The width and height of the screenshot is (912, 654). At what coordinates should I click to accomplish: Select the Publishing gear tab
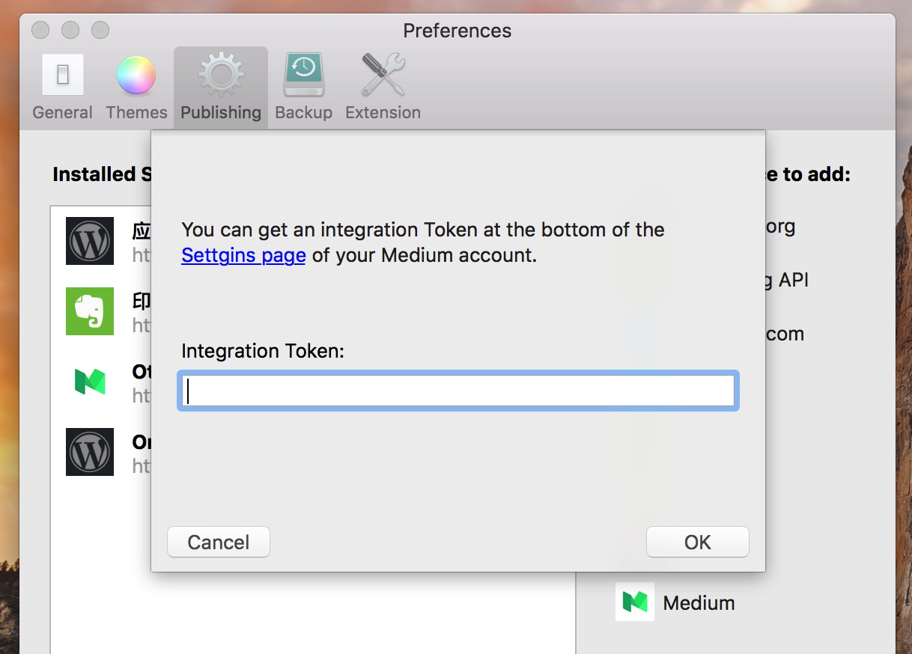pyautogui.click(x=221, y=87)
